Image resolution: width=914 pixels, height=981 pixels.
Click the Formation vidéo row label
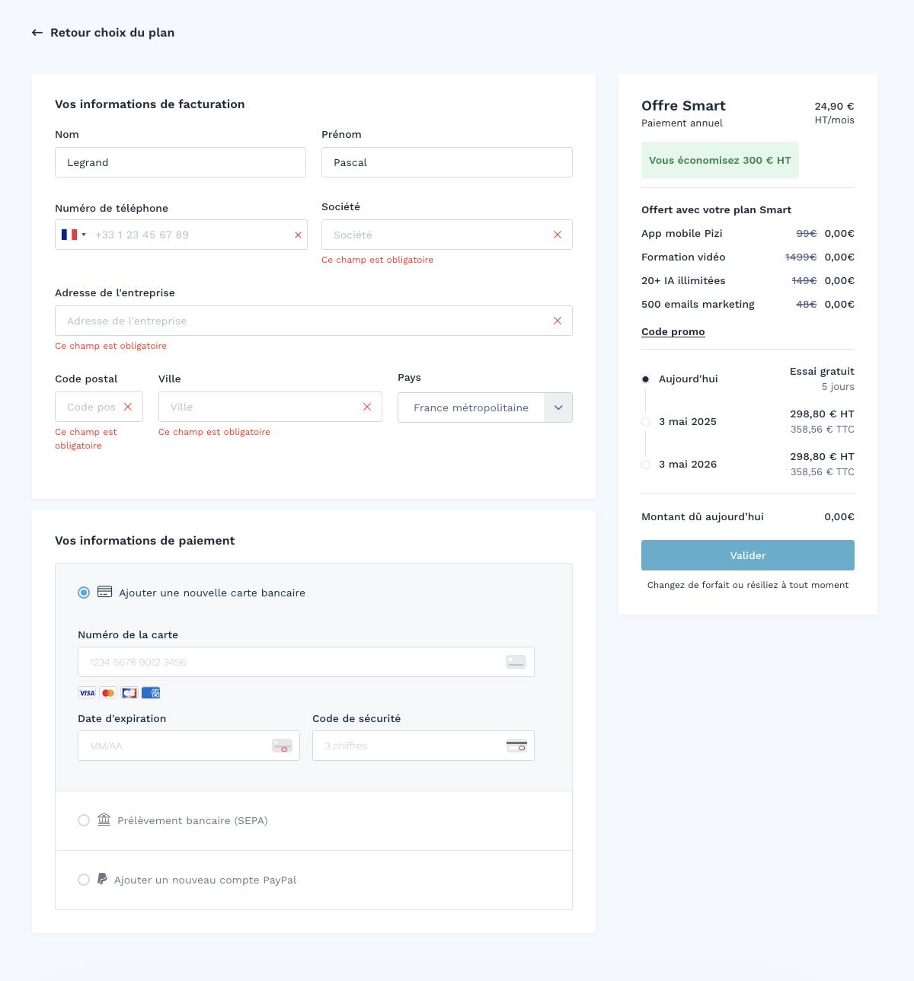tap(683, 257)
